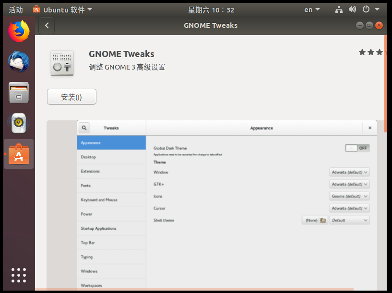Select Keyboard and Mouse in sidebar

(x=111, y=199)
